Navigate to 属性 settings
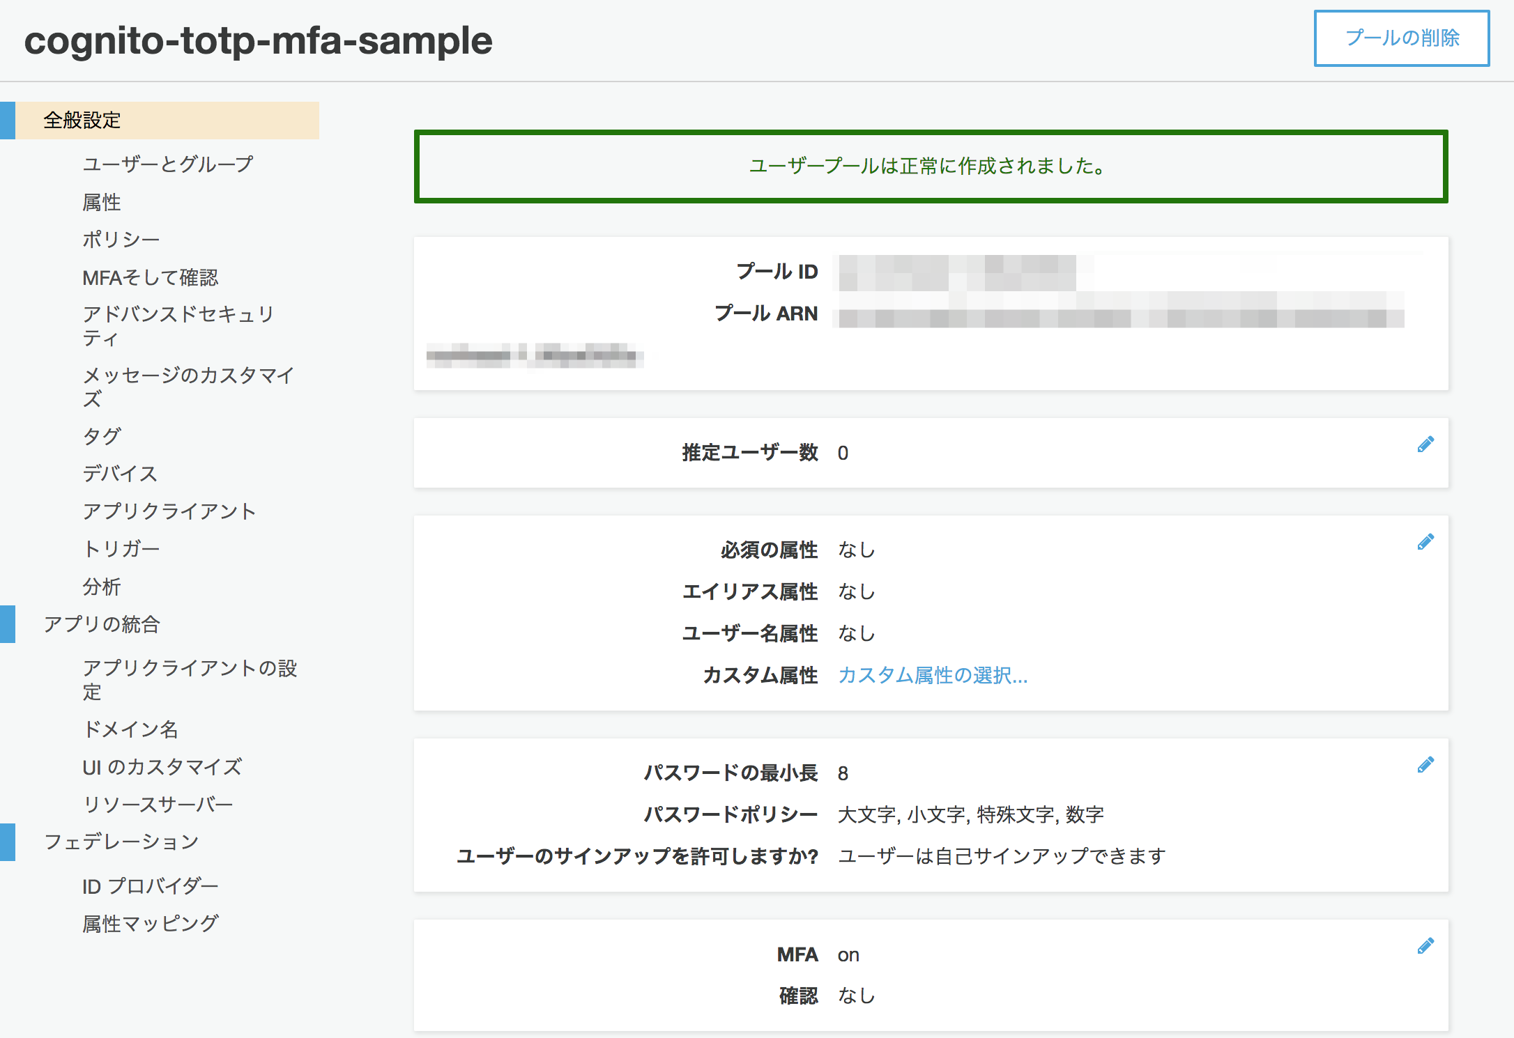The image size is (1514, 1038). click(102, 202)
